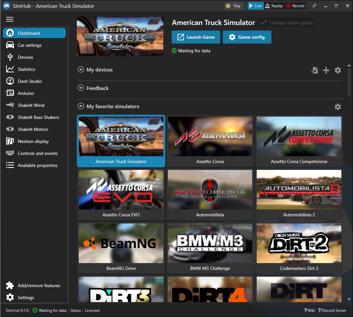
Task: Click the Car settings car icon
Action: (10, 45)
